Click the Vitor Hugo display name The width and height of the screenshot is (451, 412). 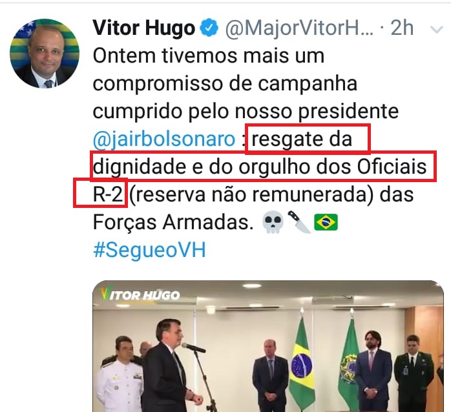[144, 28]
